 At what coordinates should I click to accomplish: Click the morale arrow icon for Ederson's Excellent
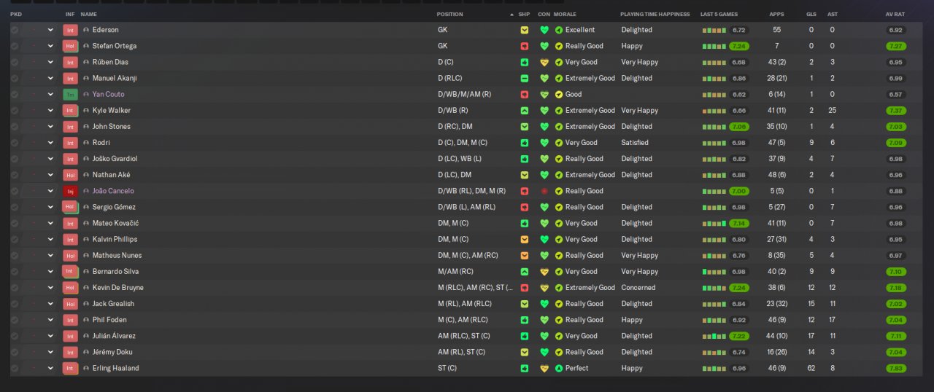point(559,30)
